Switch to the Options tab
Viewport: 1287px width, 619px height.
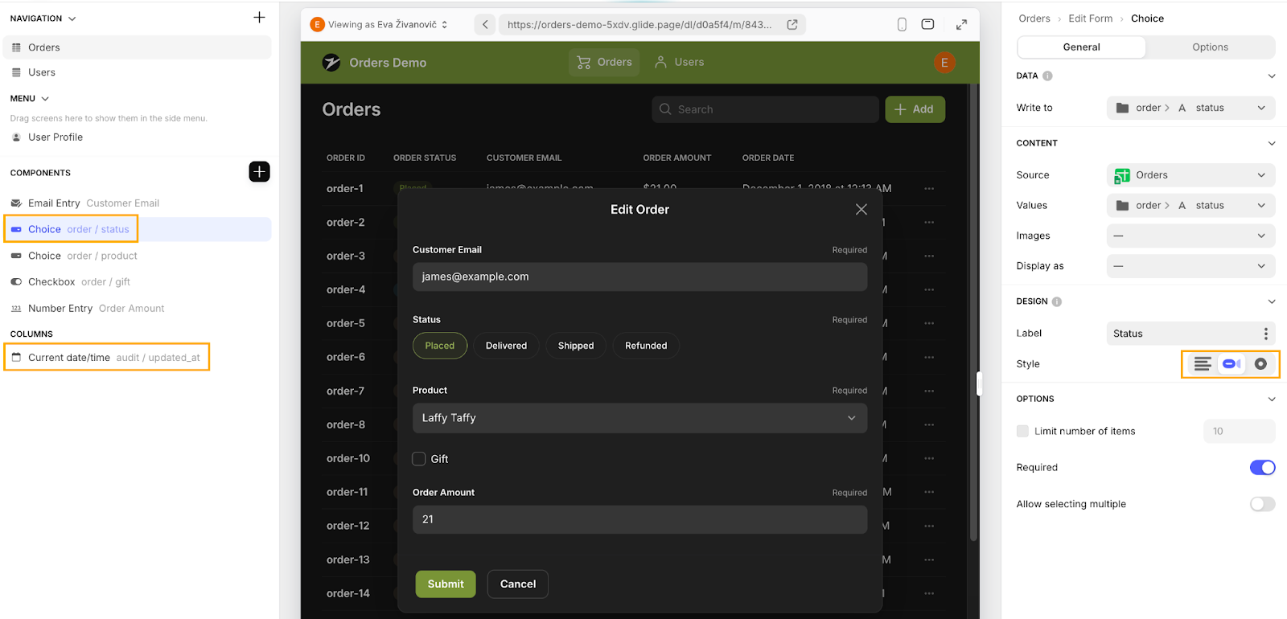1210,47
